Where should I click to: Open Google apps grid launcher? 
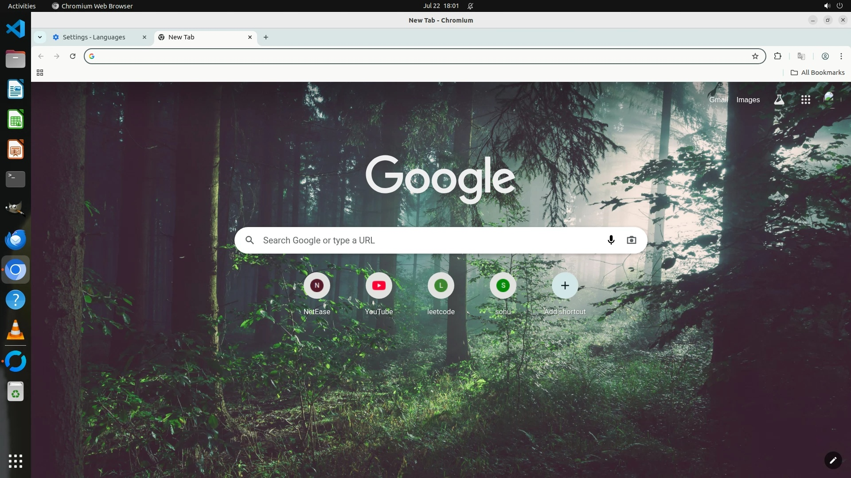[805, 100]
